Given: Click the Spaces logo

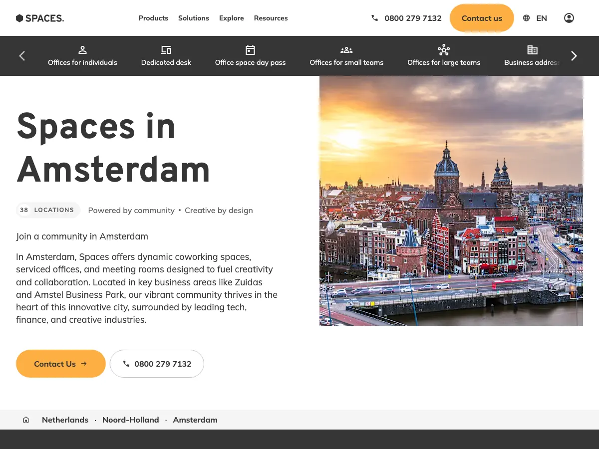Looking at the screenshot, I should coord(40,18).
